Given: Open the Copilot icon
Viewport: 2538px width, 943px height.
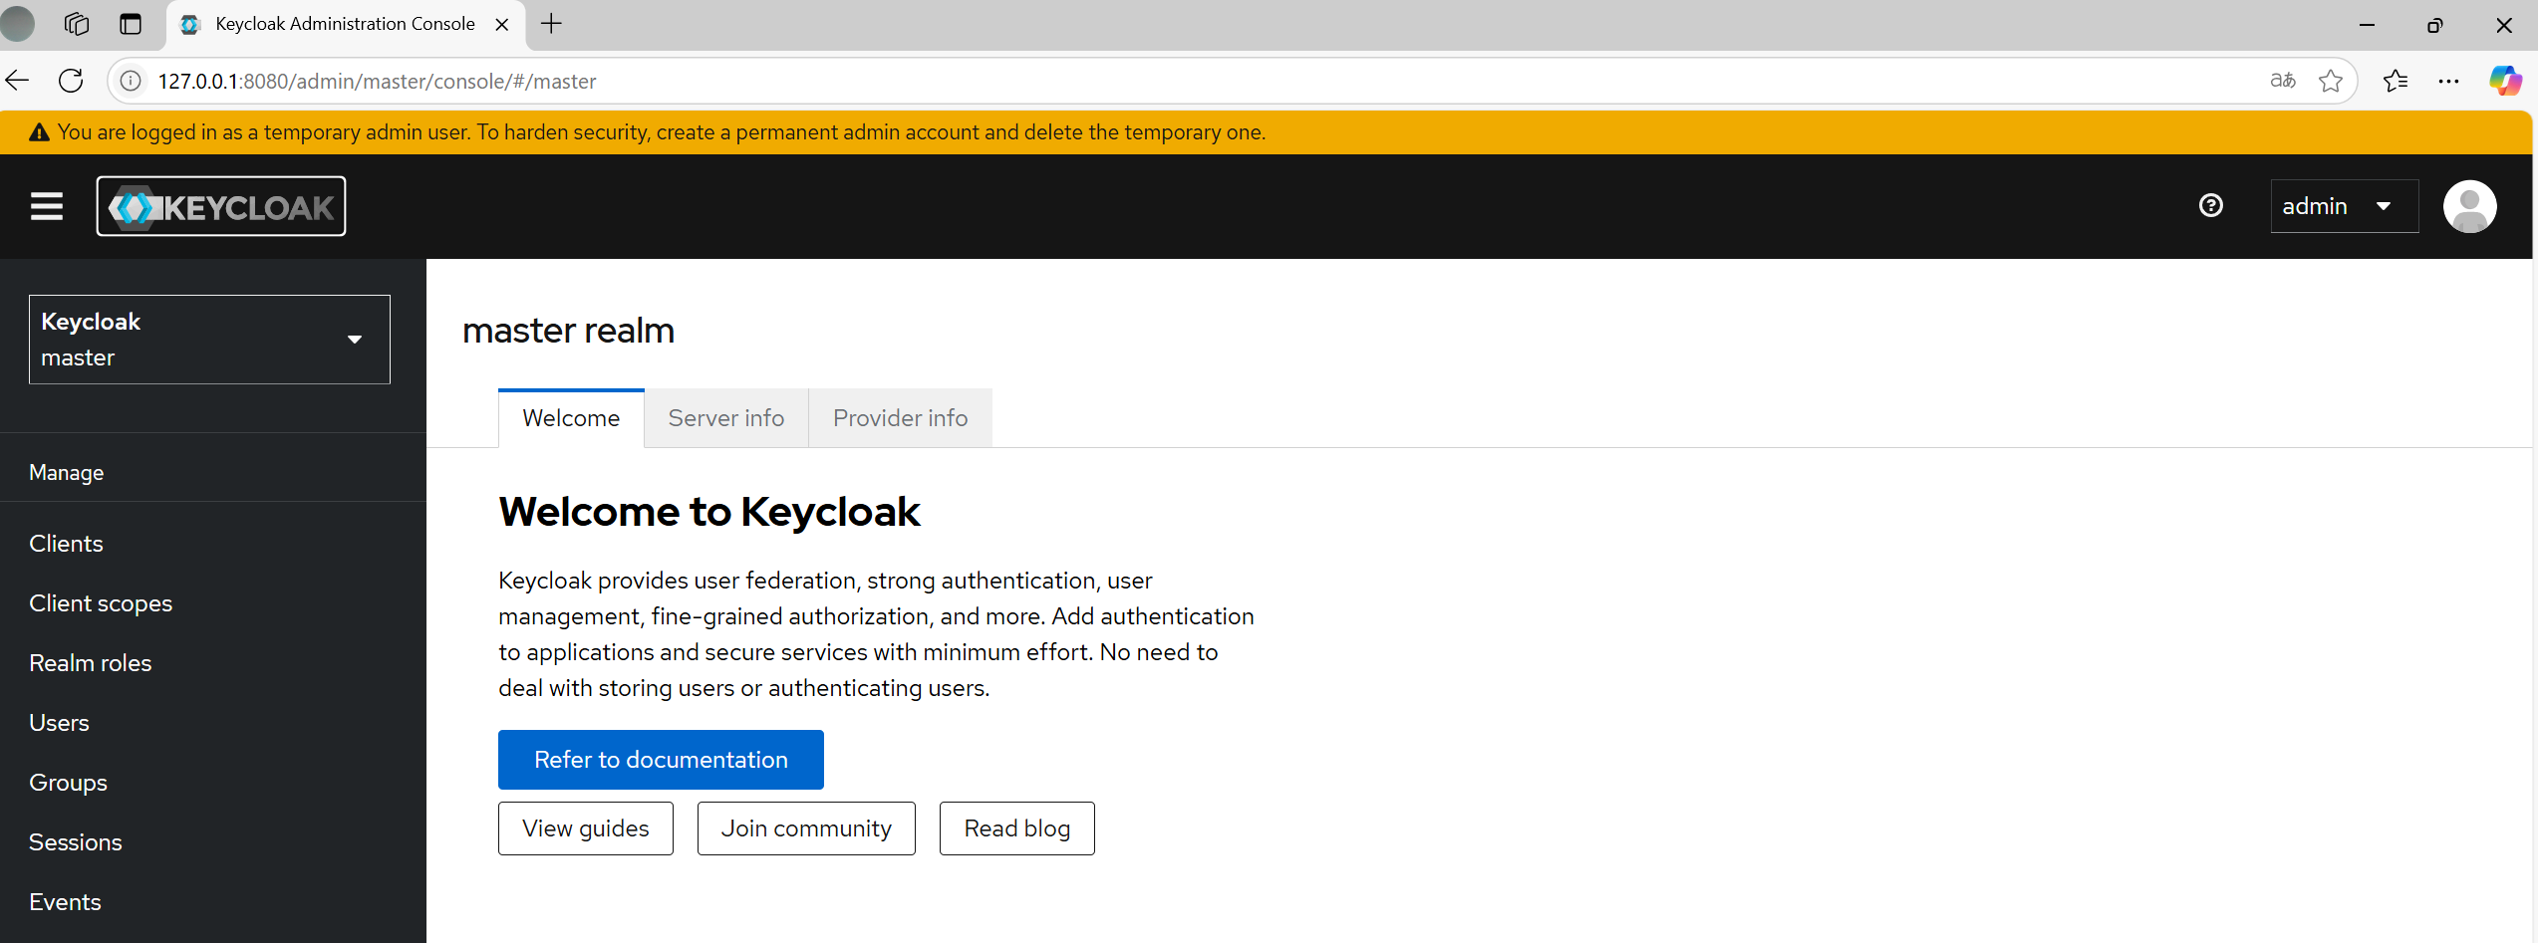Looking at the screenshot, I should [2505, 81].
